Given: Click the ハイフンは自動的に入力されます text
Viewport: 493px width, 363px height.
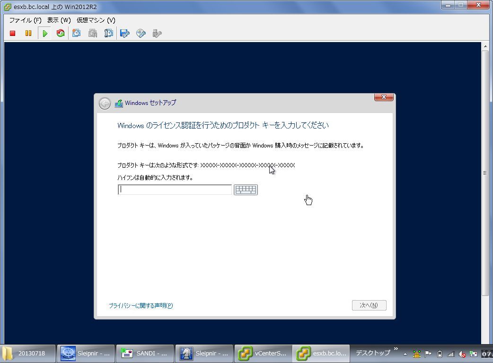Looking at the screenshot, I should [x=155, y=178].
